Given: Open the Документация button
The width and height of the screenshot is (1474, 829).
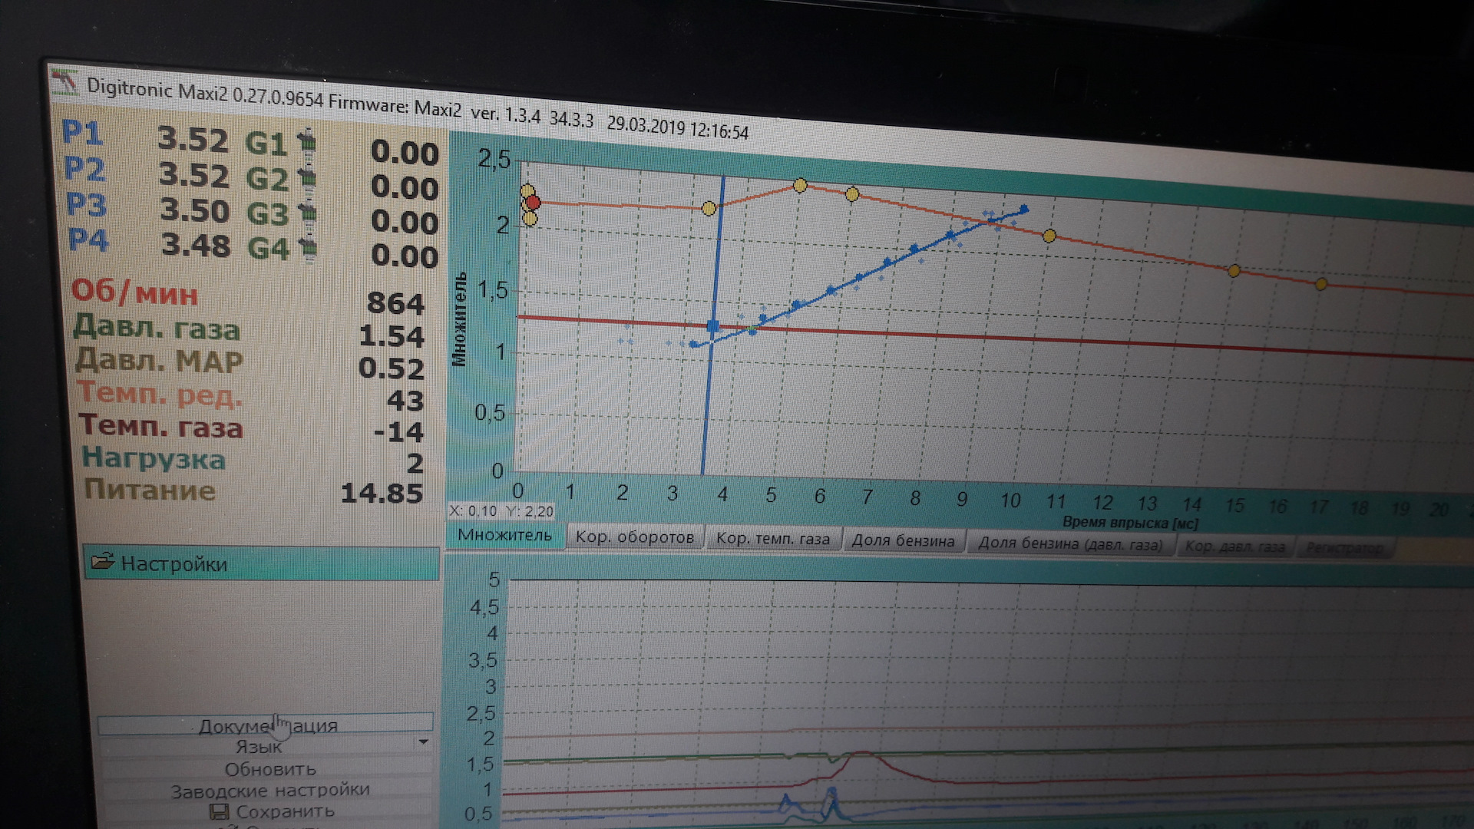Looking at the screenshot, I should tap(266, 724).
